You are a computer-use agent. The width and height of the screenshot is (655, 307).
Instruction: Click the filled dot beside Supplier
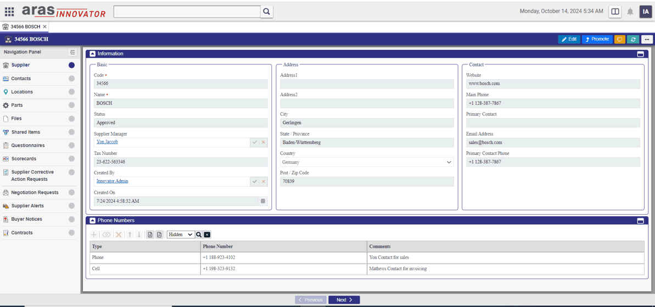click(71, 65)
